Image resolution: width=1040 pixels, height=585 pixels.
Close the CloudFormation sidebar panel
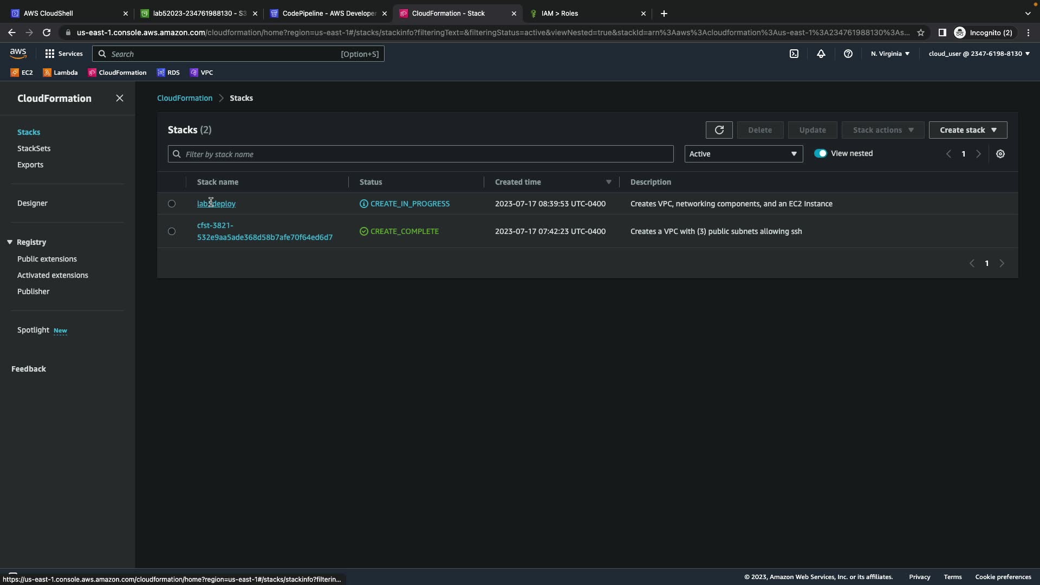(120, 98)
